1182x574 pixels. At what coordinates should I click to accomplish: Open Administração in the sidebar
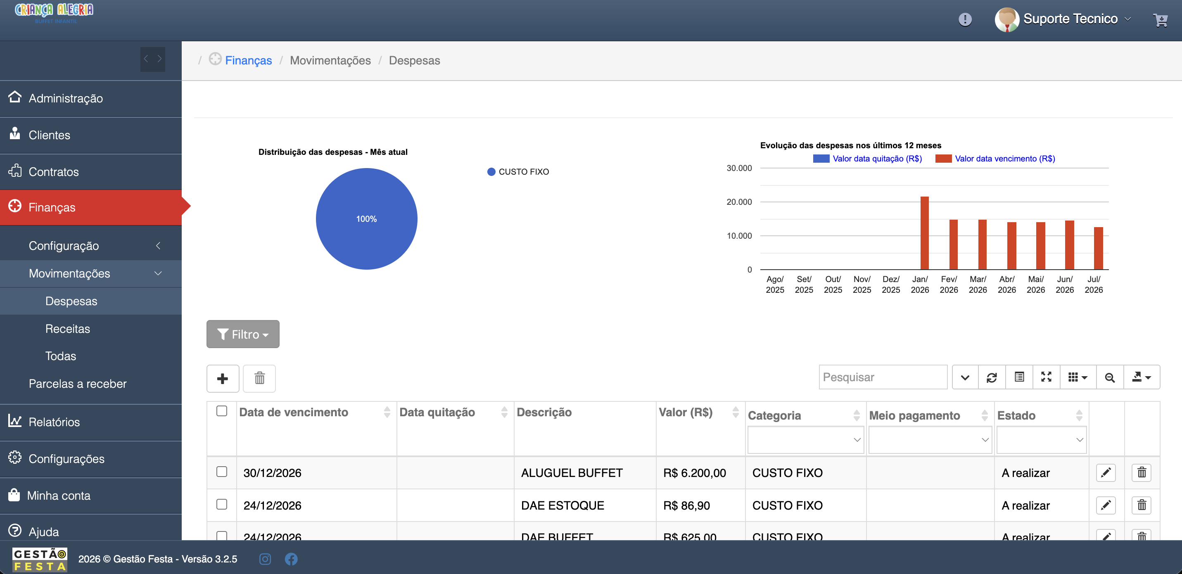(91, 98)
